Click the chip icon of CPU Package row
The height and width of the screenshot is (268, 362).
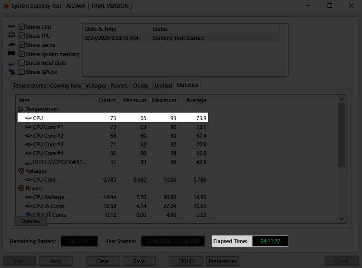(28, 197)
